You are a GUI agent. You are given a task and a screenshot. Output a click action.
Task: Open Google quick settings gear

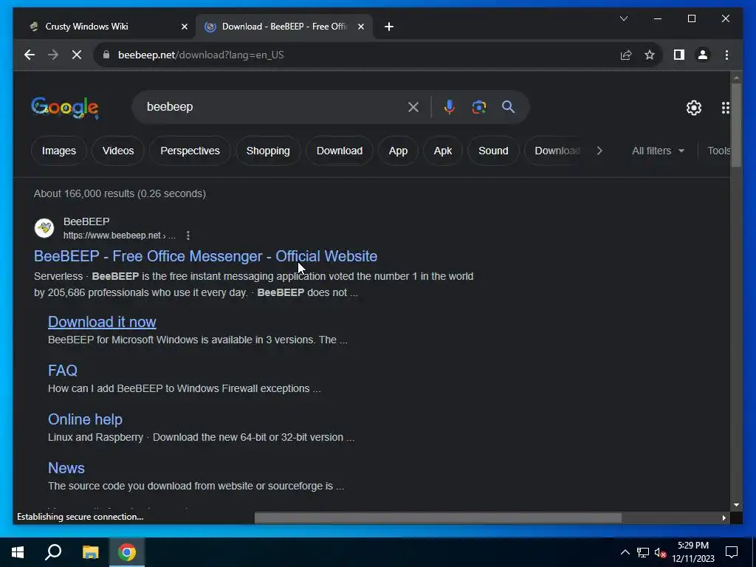pyautogui.click(x=694, y=108)
